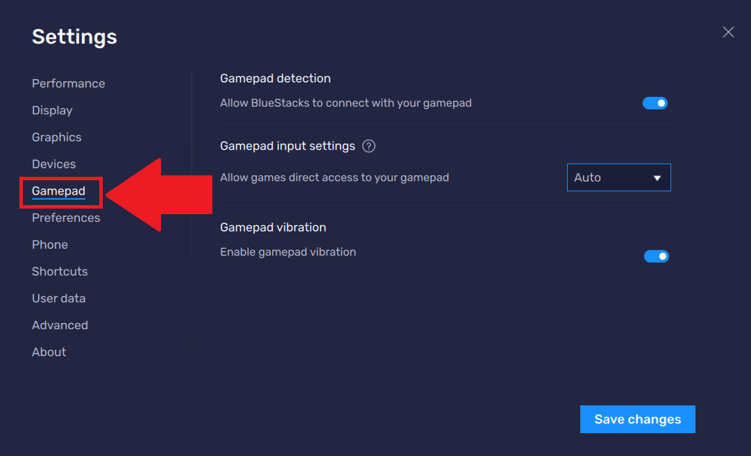This screenshot has height=456, width=751.
Task: Open the About section
Action: pyautogui.click(x=49, y=352)
